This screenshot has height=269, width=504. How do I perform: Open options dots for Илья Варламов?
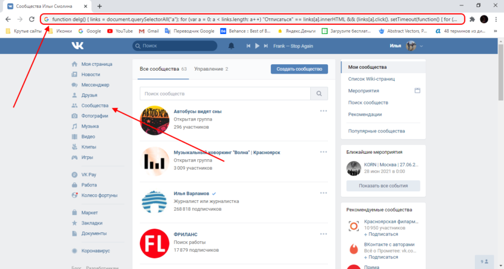[x=323, y=193]
